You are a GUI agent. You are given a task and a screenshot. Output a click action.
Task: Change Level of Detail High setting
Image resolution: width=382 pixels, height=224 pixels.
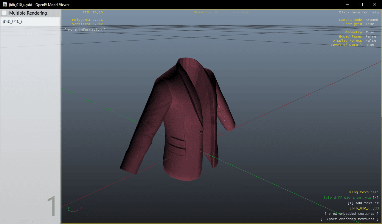[x=369, y=45]
